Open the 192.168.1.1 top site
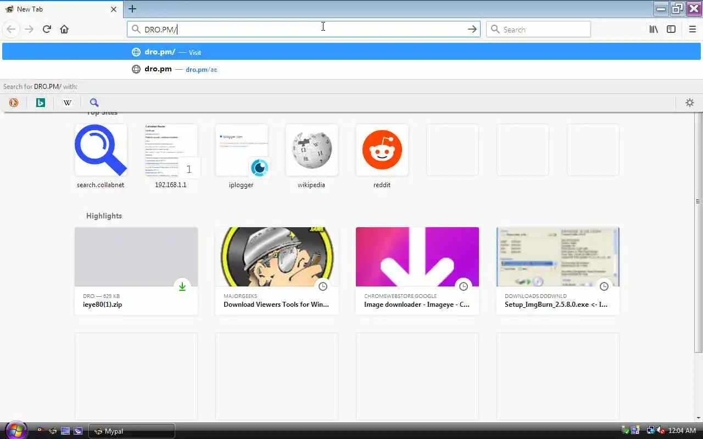 click(171, 156)
